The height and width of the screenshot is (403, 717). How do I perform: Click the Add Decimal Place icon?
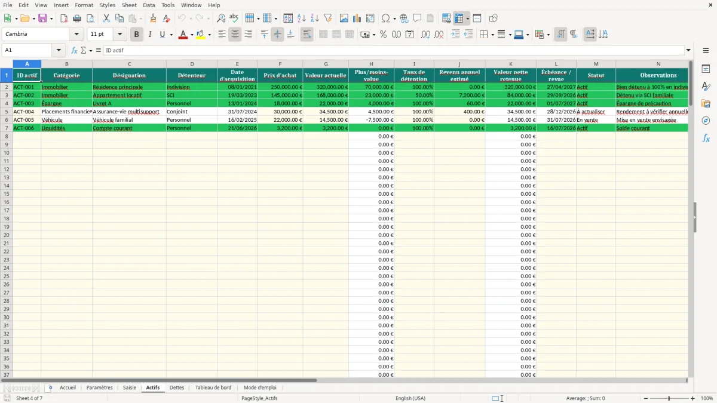(425, 35)
